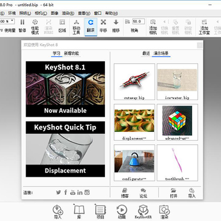This screenshot has height=221, width=221.
Task: Open the 移动工具 move tool
Action: [76, 26]
